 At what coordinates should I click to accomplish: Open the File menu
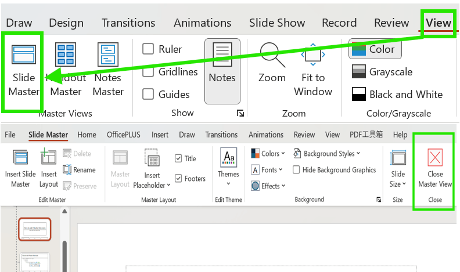(10, 135)
